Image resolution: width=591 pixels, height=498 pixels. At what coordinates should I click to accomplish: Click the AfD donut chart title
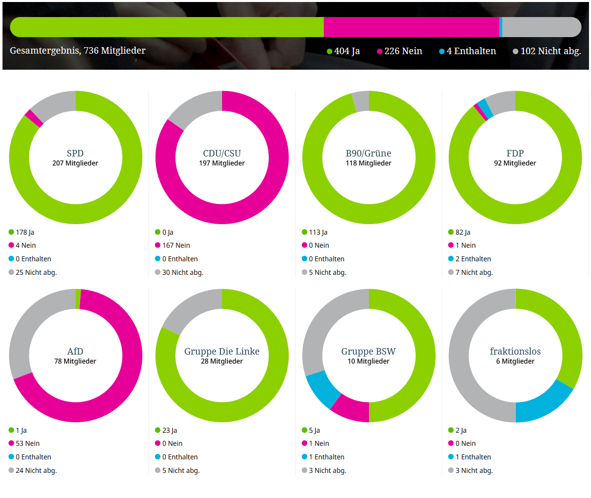coord(75,352)
